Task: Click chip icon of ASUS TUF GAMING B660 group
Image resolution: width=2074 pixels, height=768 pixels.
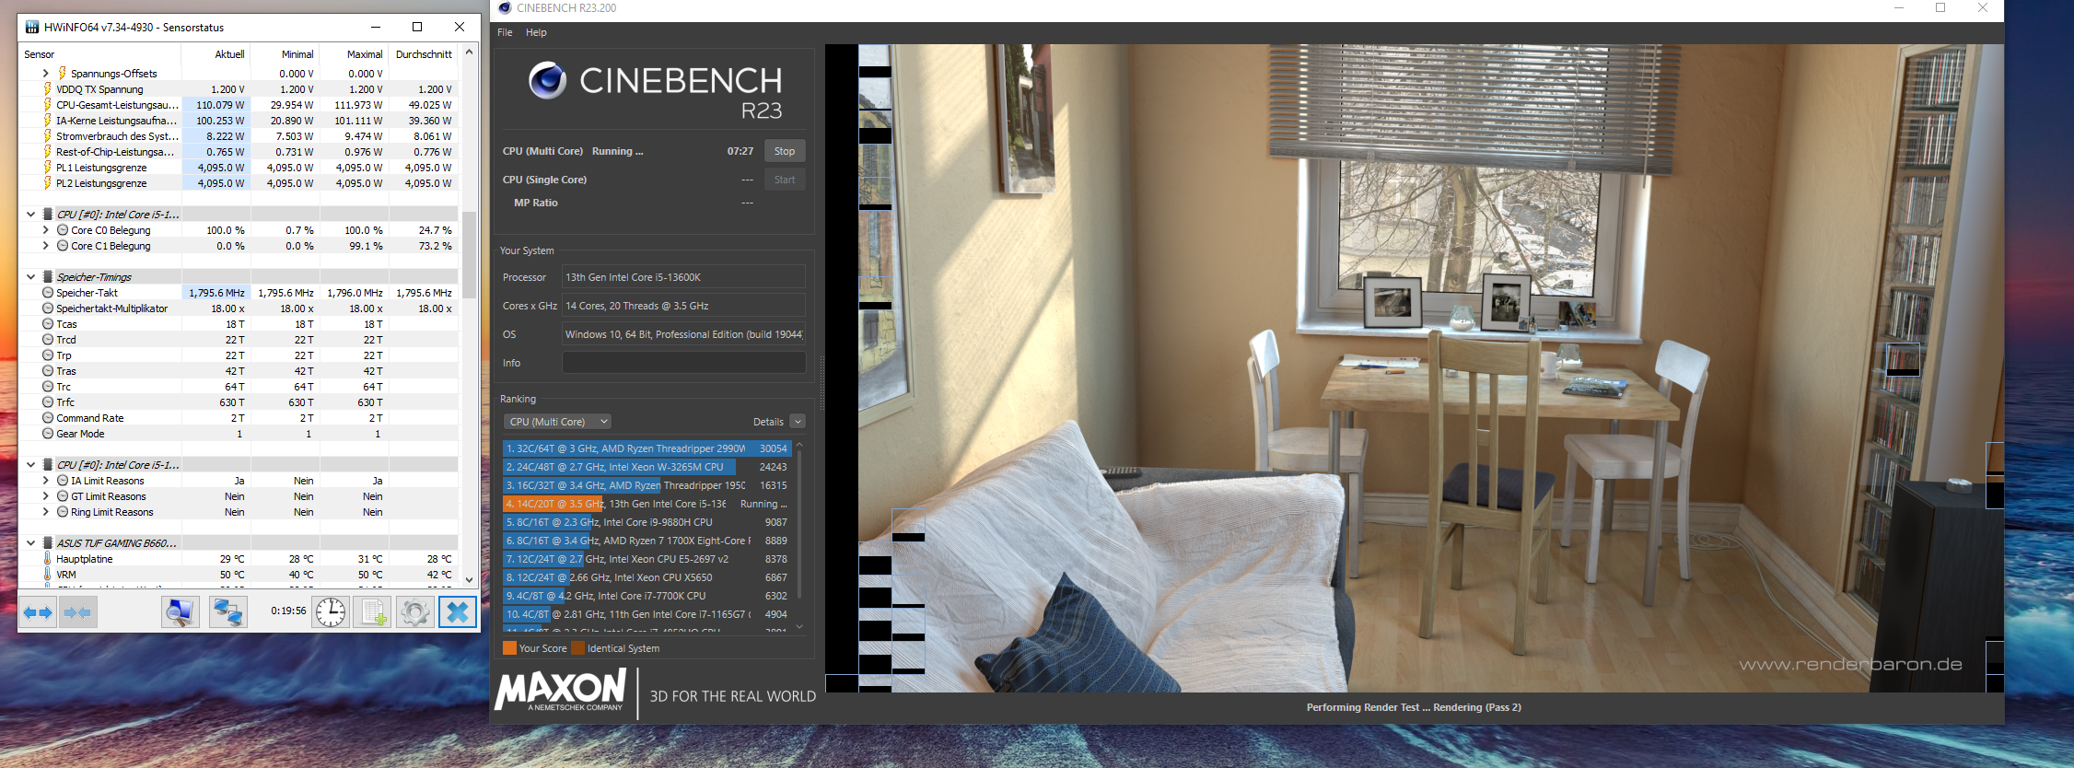Action: pyautogui.click(x=48, y=543)
